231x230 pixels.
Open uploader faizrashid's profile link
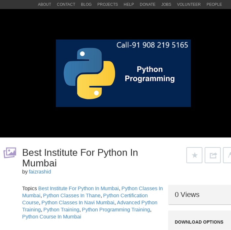(x=40, y=172)
